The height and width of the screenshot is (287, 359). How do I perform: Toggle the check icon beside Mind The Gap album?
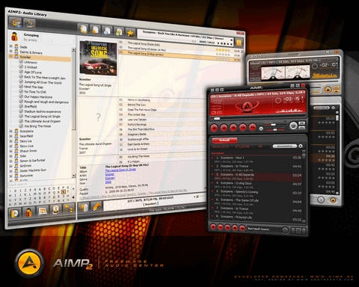point(21,87)
